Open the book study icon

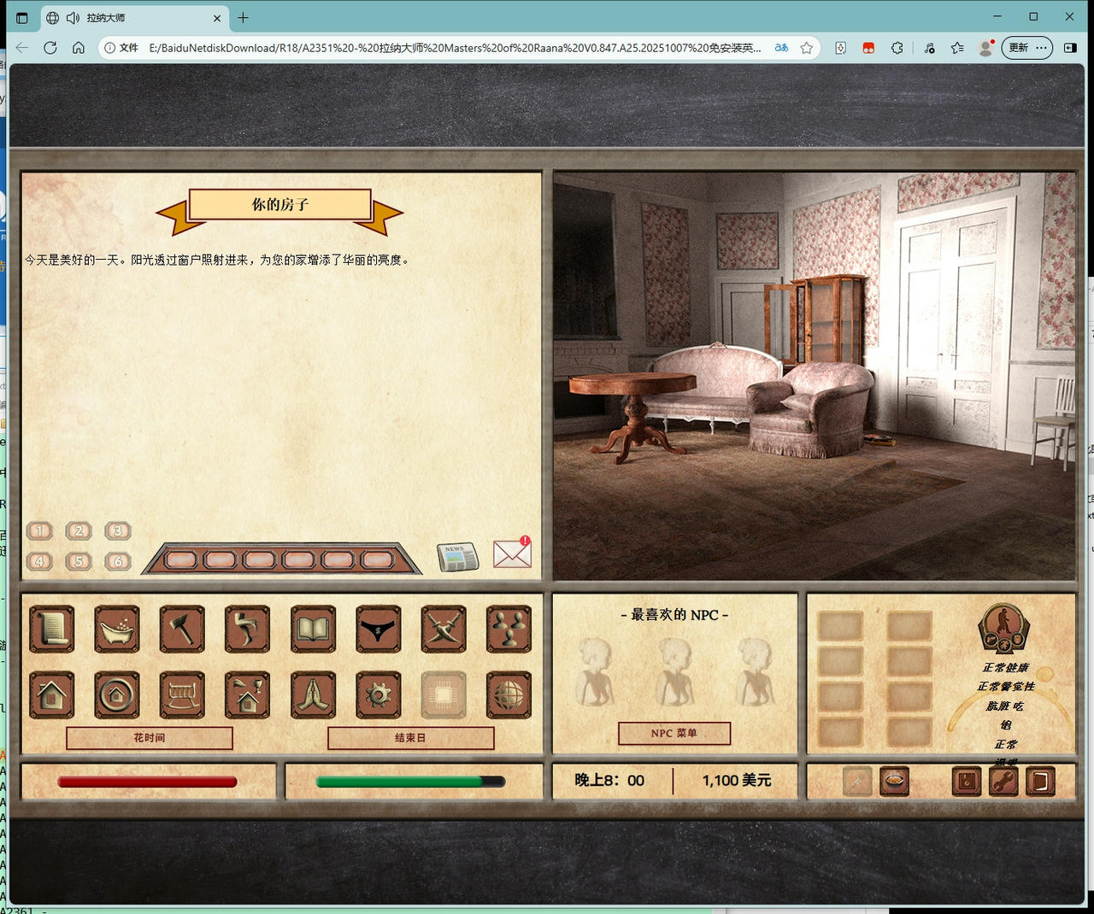tap(312, 630)
